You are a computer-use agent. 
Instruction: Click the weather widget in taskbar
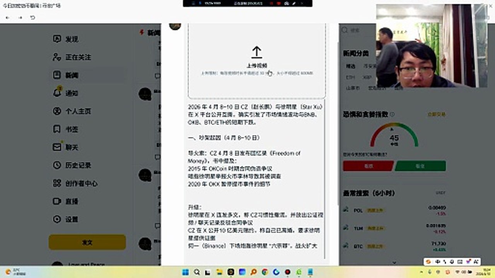pos(16,272)
